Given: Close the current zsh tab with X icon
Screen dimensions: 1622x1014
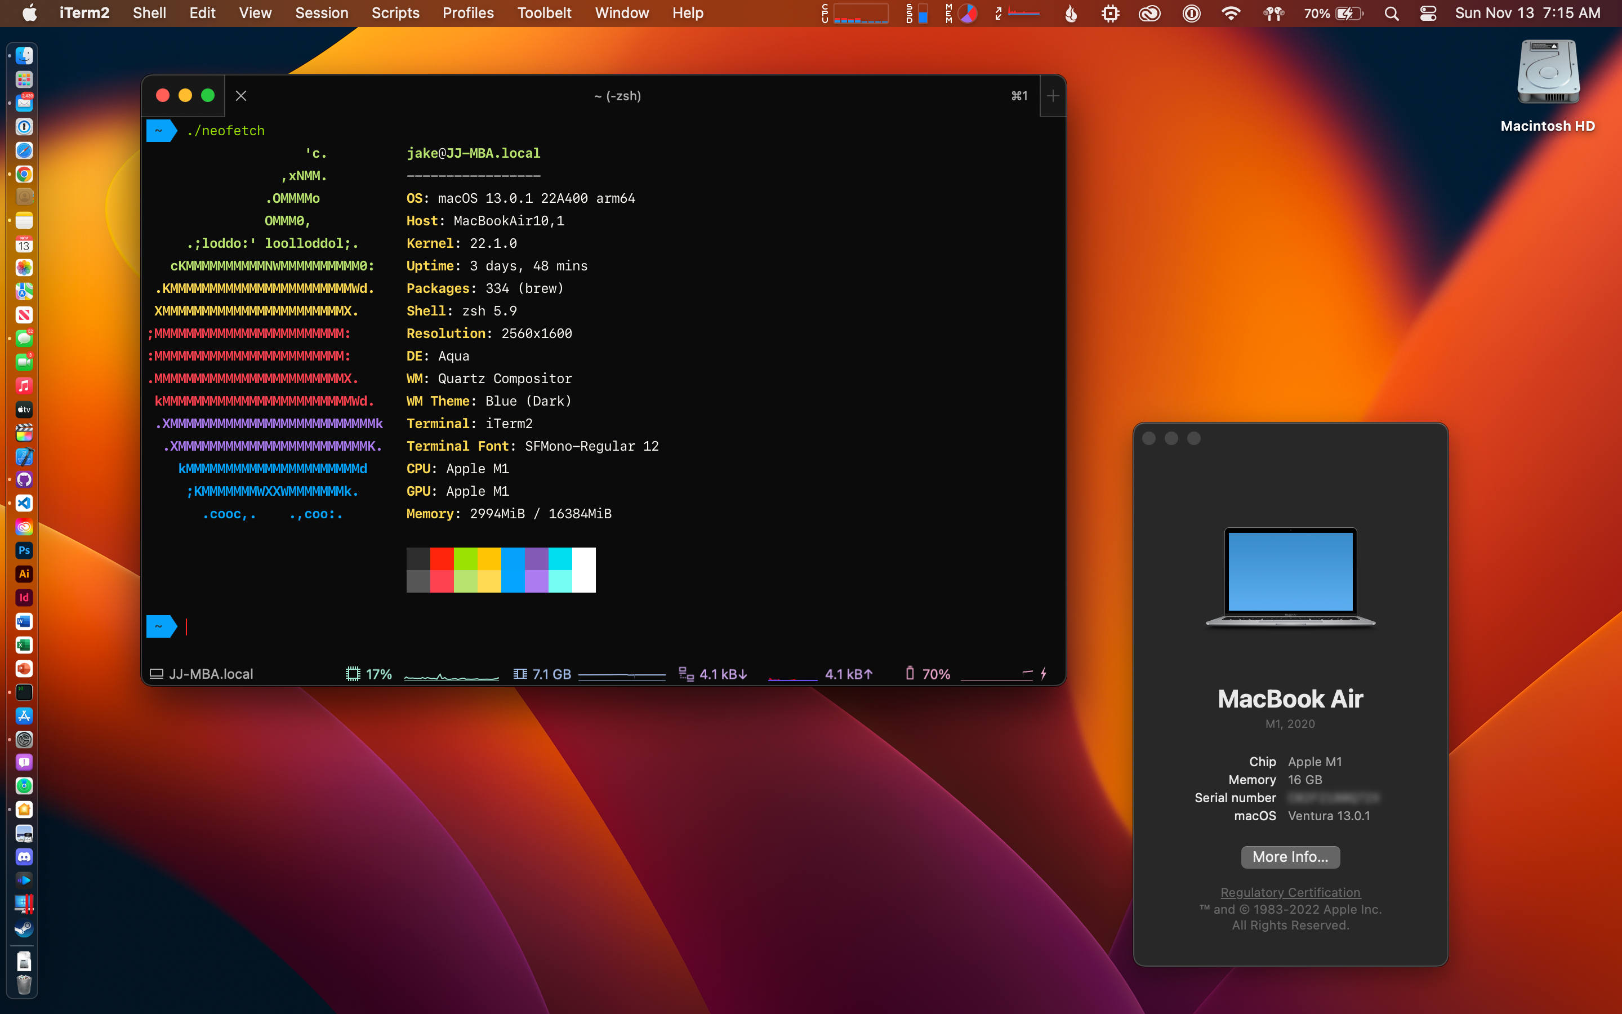Looking at the screenshot, I should 241,96.
